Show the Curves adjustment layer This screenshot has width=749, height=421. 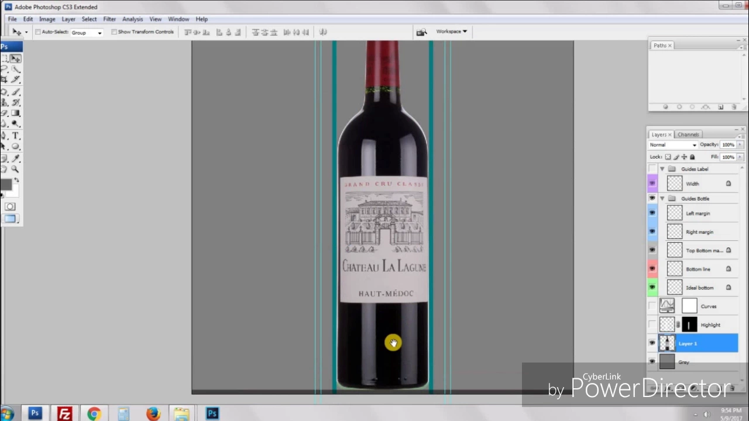pyautogui.click(x=652, y=306)
